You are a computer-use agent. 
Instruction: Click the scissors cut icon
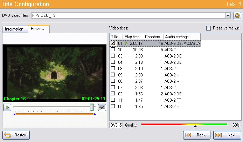tap(102, 107)
